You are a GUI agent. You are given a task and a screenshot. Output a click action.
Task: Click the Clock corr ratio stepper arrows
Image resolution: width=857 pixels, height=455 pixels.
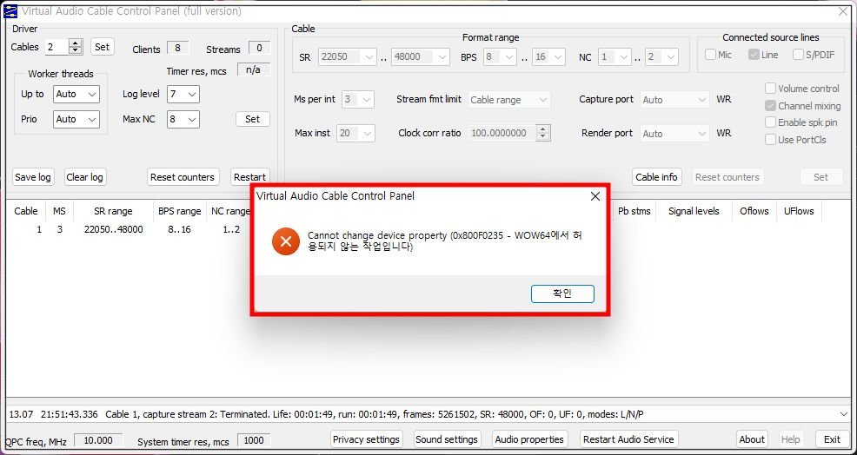(x=542, y=133)
